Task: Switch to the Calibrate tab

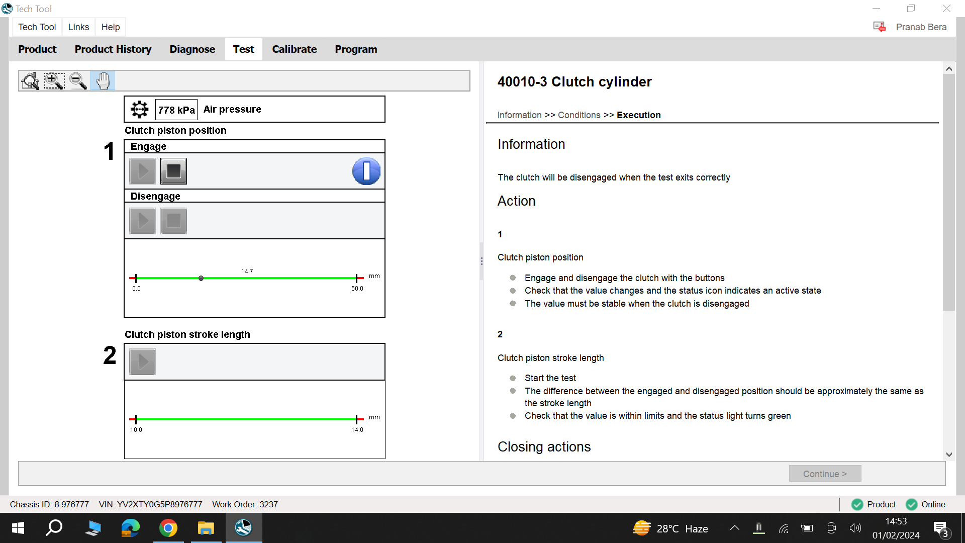Action: 295,49
